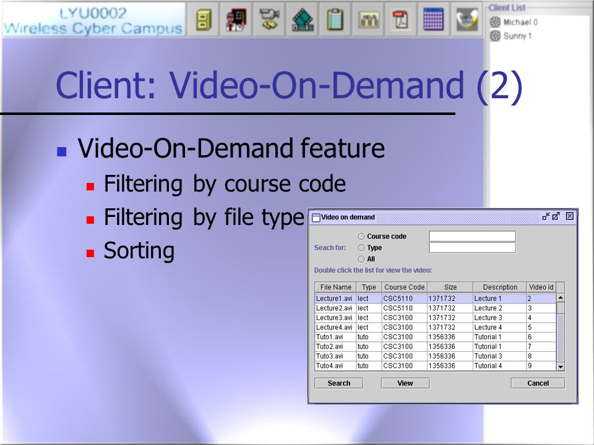
Task: Open the clipboard notes icon
Action: coord(335,19)
